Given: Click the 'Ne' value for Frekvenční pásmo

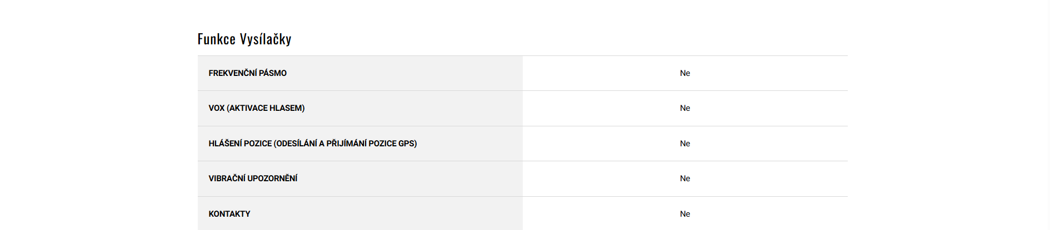Looking at the screenshot, I should click(684, 73).
